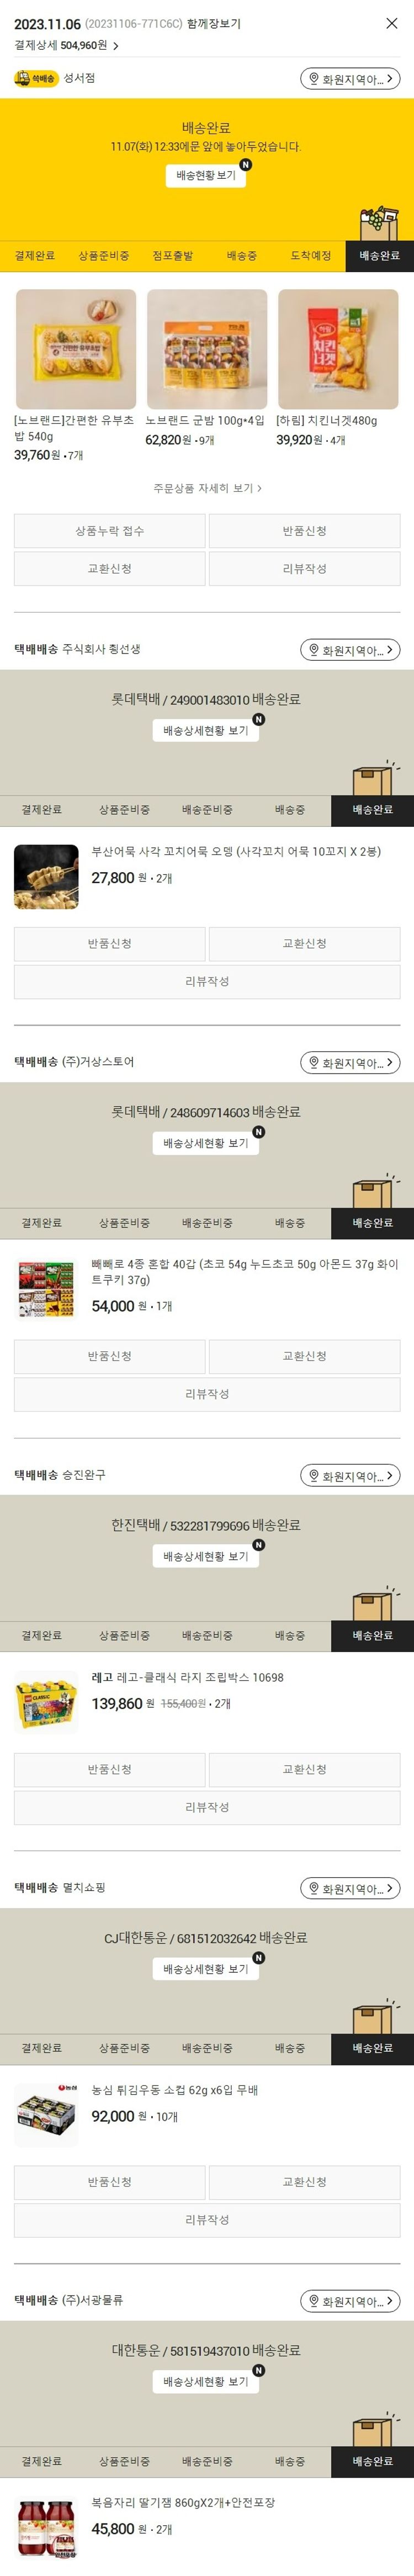Viewport: 414px width, 2576px height.
Task: View 롯데택배 249001483010 delivery details
Action: [206, 730]
